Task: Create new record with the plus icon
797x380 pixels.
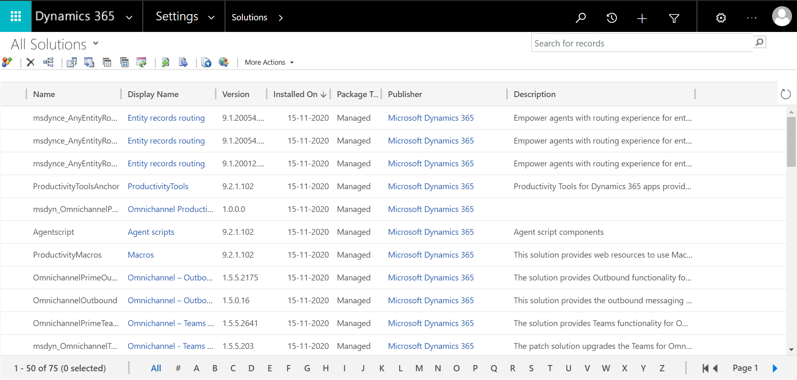Action: (641, 18)
